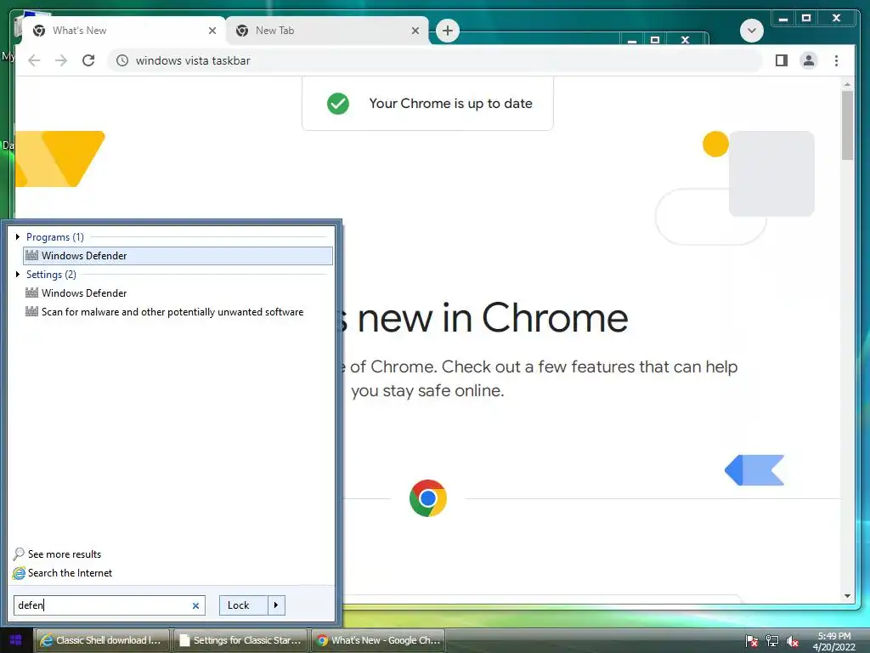Collapse the Settings (2) group
This screenshot has width=870, height=653.
(18, 275)
